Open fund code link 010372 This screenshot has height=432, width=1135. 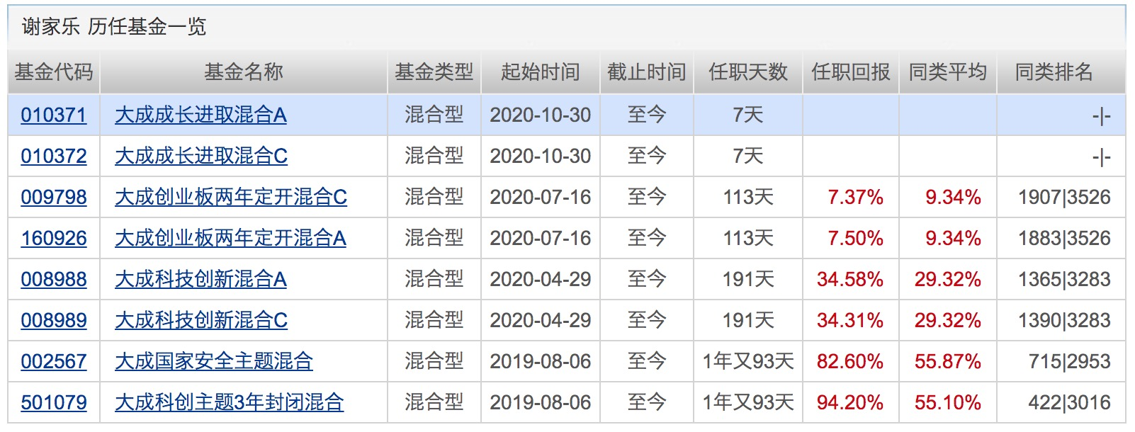click(x=54, y=157)
